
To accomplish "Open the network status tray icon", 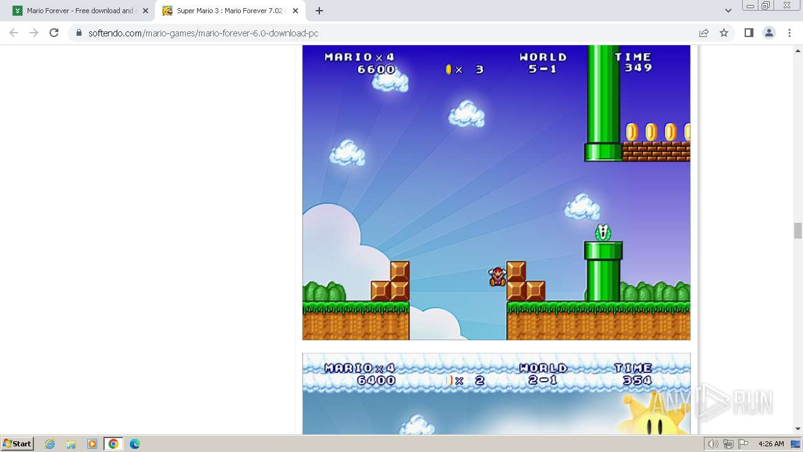I will (728, 444).
